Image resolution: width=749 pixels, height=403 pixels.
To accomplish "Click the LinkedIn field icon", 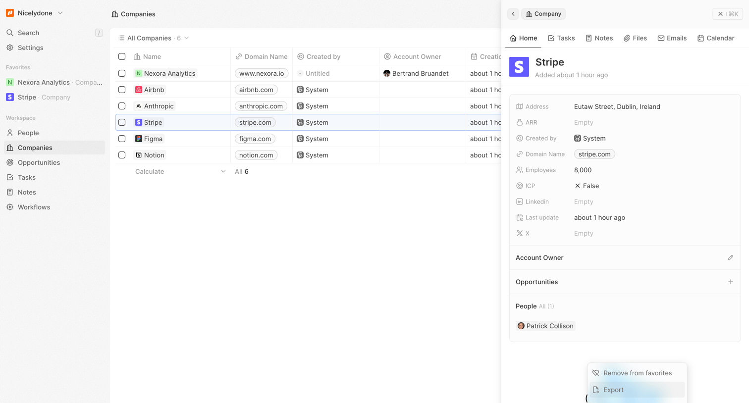I will pos(520,201).
